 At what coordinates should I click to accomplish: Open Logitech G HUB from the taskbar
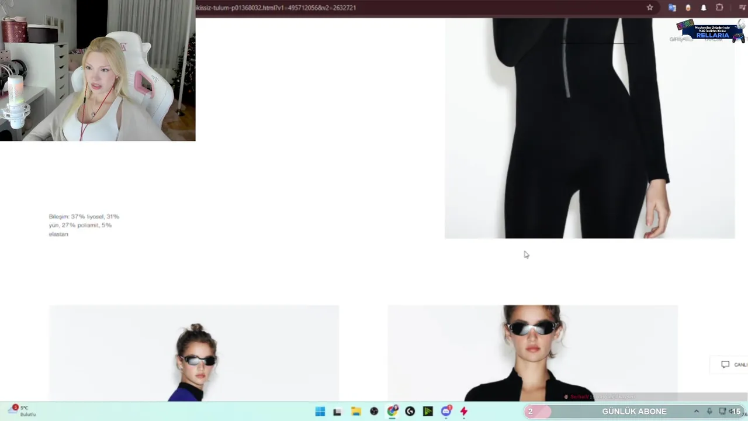pyautogui.click(x=410, y=412)
